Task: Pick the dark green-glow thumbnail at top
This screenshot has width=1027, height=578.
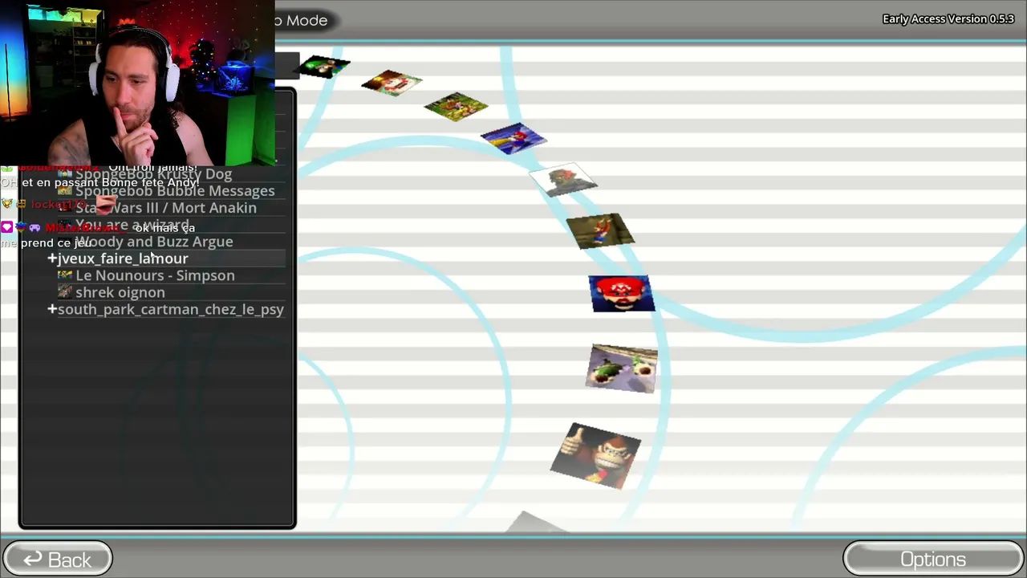Action: [x=325, y=67]
